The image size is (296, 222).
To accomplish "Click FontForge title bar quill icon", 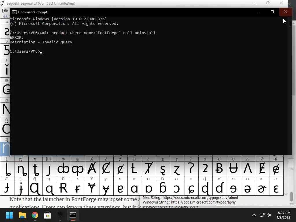I will (2, 3).
